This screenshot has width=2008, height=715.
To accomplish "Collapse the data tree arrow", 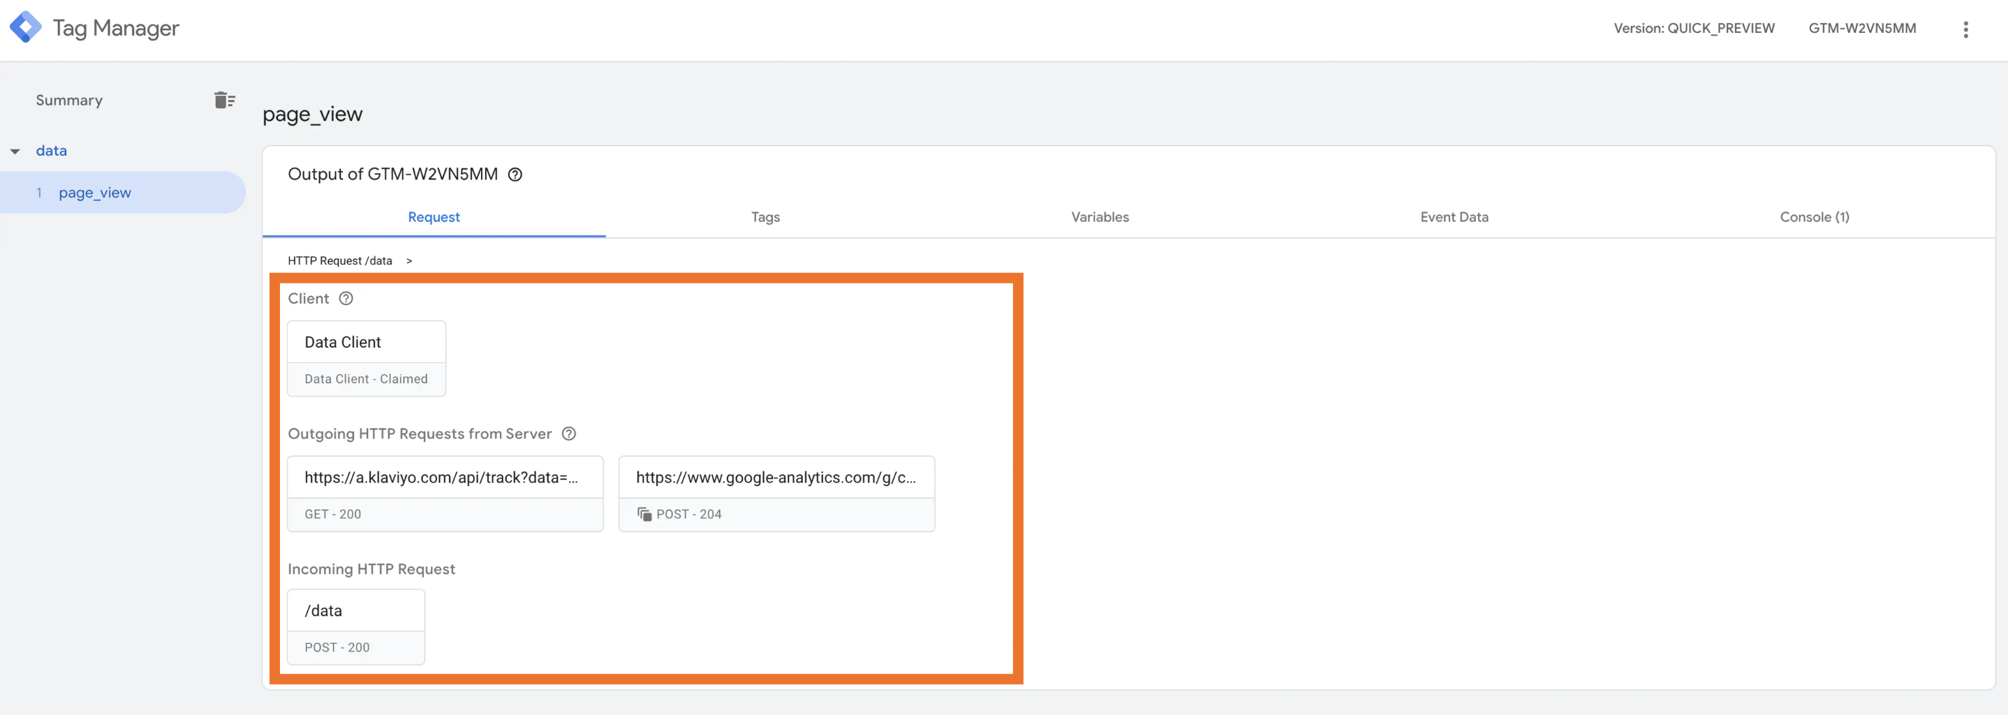I will (x=15, y=152).
